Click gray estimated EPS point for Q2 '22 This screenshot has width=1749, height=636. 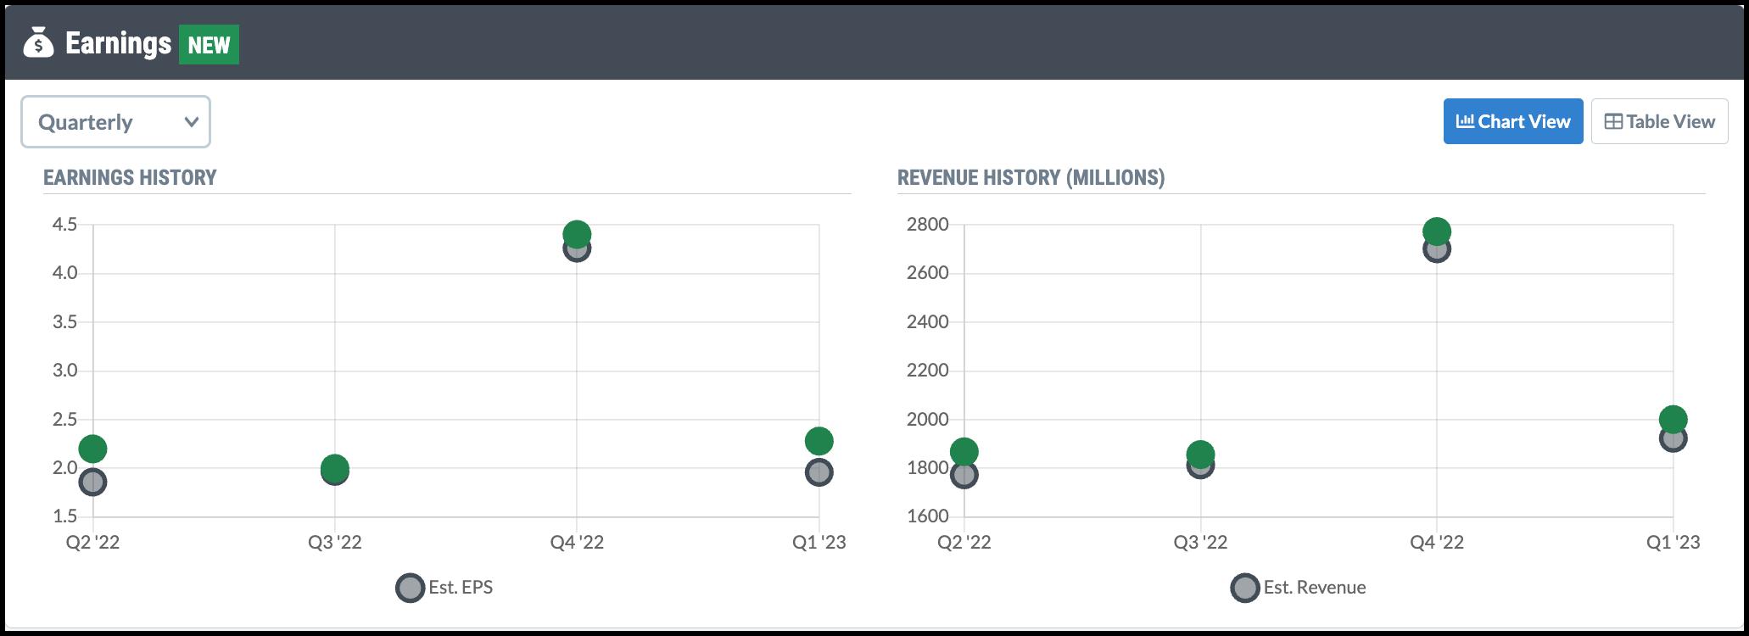tap(92, 484)
